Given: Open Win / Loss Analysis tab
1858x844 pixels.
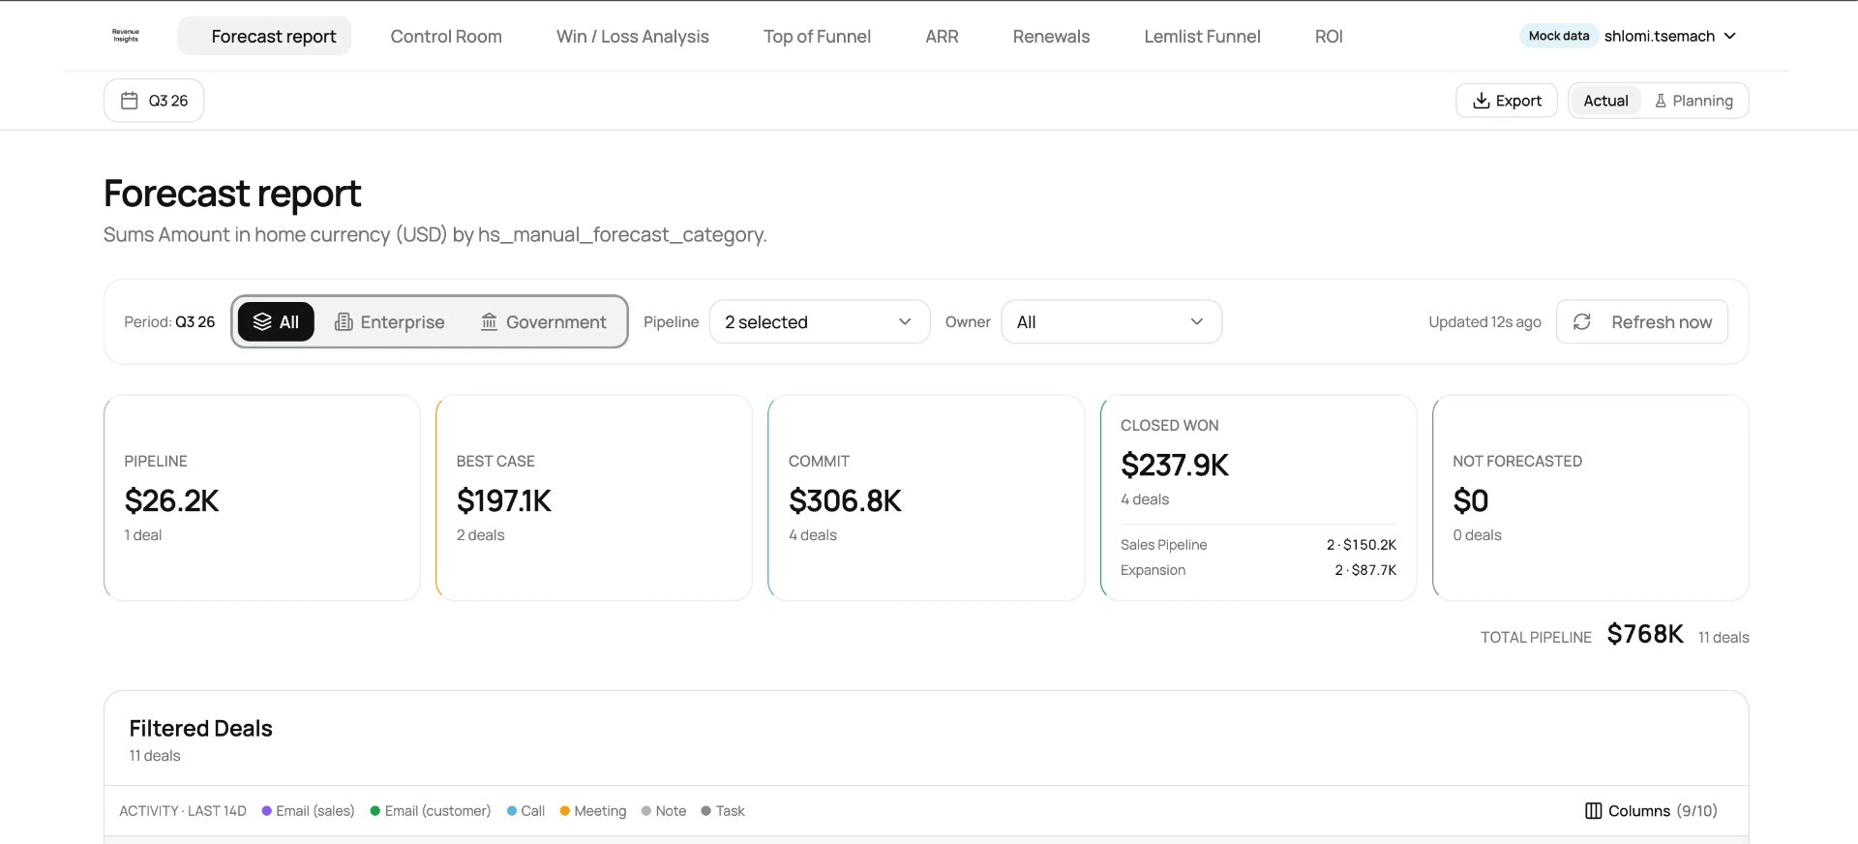Looking at the screenshot, I should pyautogui.click(x=633, y=36).
